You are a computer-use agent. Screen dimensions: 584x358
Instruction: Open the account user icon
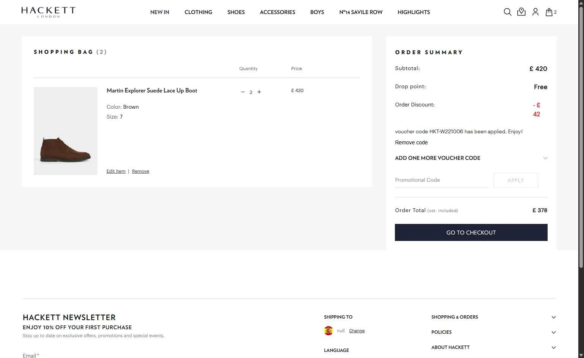pos(535,12)
